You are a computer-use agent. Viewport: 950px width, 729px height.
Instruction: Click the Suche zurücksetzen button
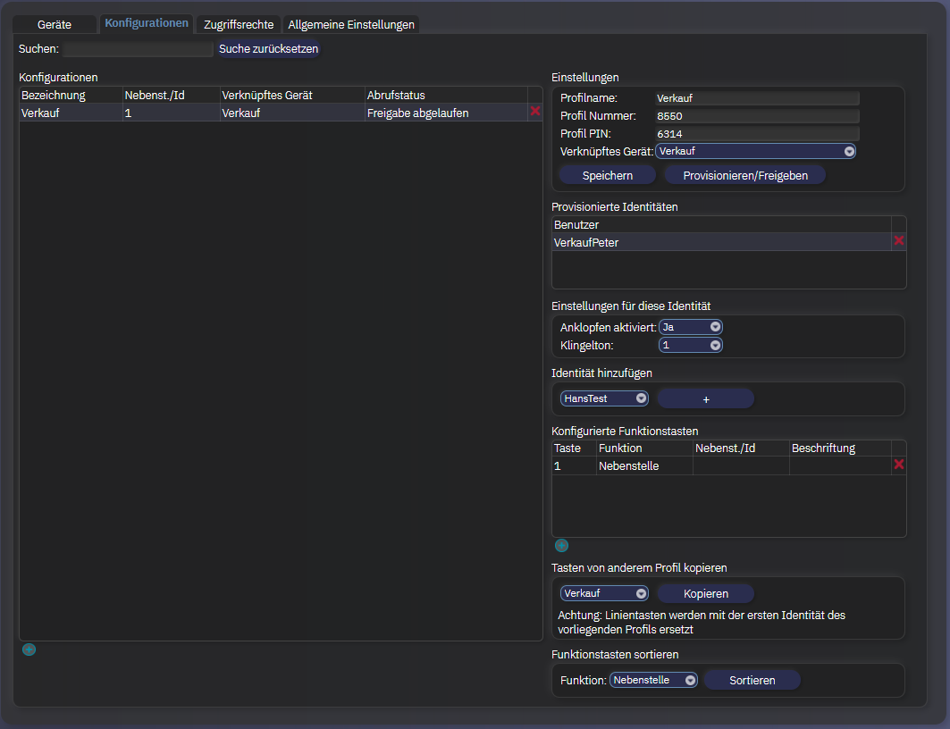point(268,49)
